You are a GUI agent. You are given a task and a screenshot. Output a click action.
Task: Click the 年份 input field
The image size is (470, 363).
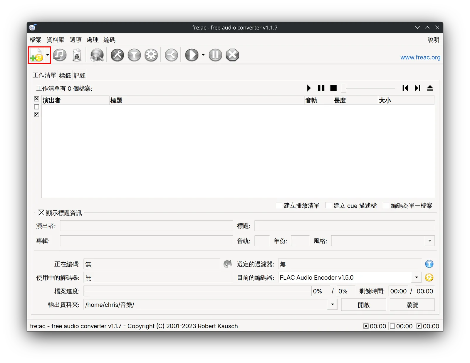(x=300, y=241)
